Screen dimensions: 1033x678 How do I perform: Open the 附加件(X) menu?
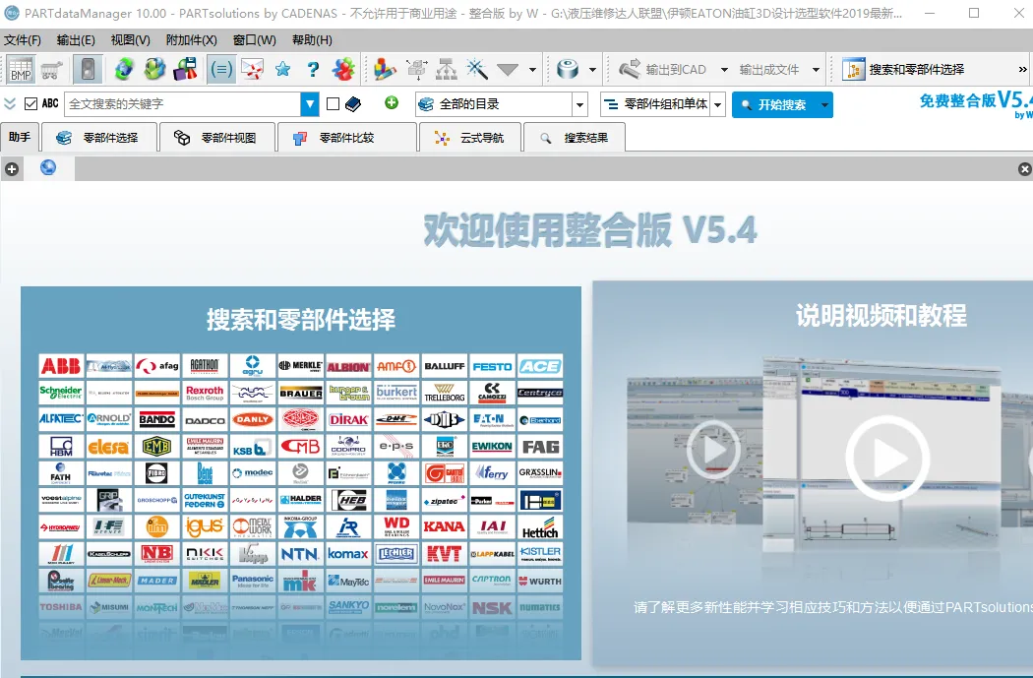[191, 40]
